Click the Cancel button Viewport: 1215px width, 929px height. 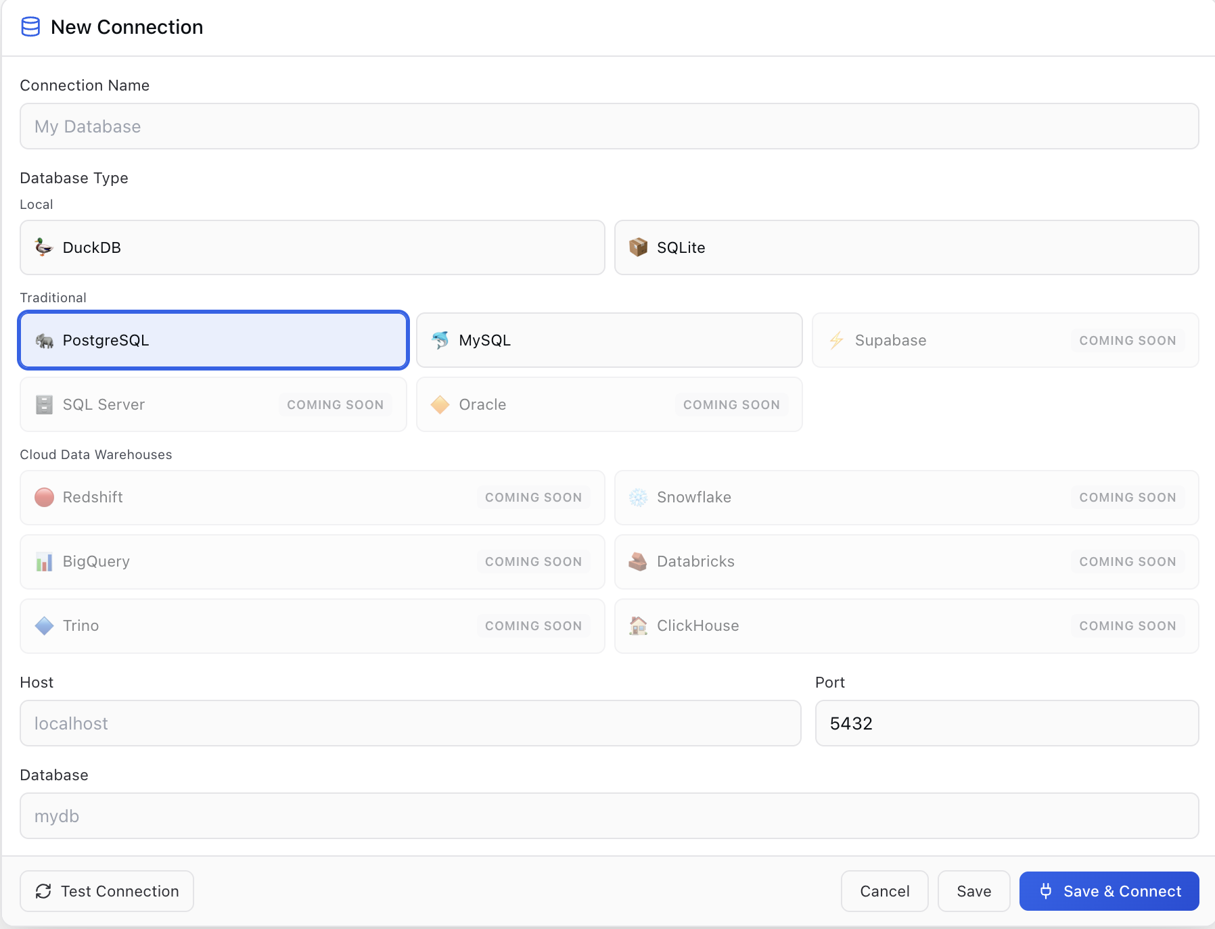coord(885,891)
